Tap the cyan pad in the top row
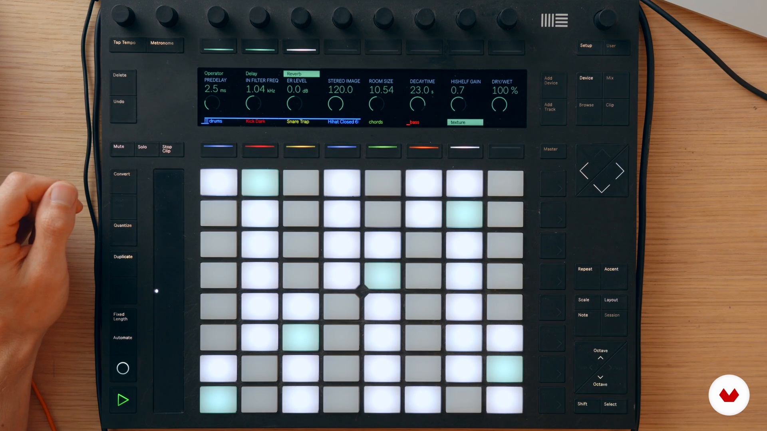This screenshot has width=767, height=431. [260, 182]
